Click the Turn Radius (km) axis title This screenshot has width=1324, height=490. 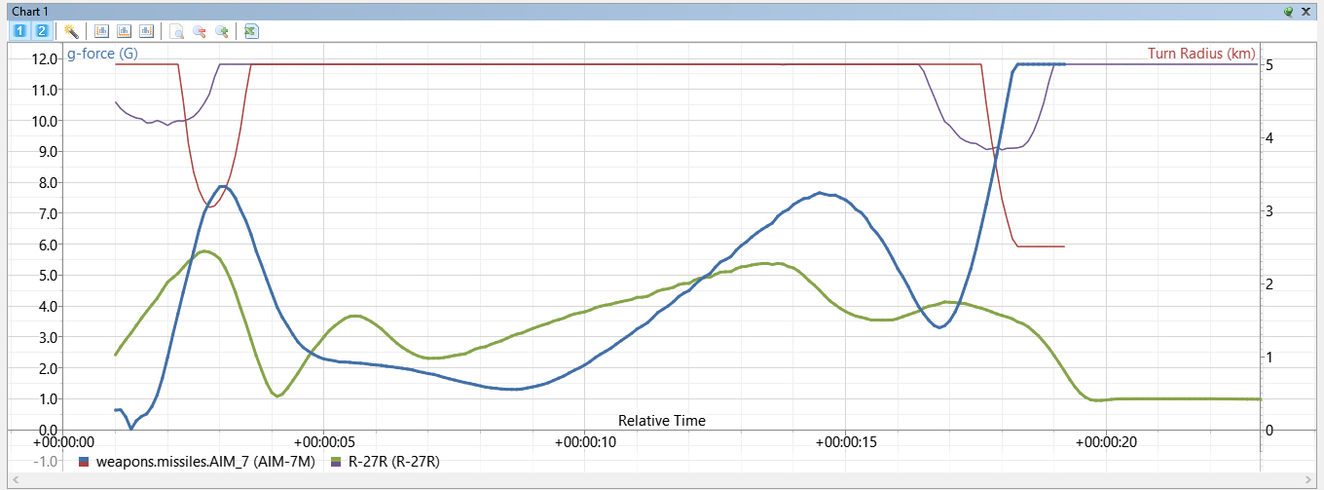[x=1201, y=54]
